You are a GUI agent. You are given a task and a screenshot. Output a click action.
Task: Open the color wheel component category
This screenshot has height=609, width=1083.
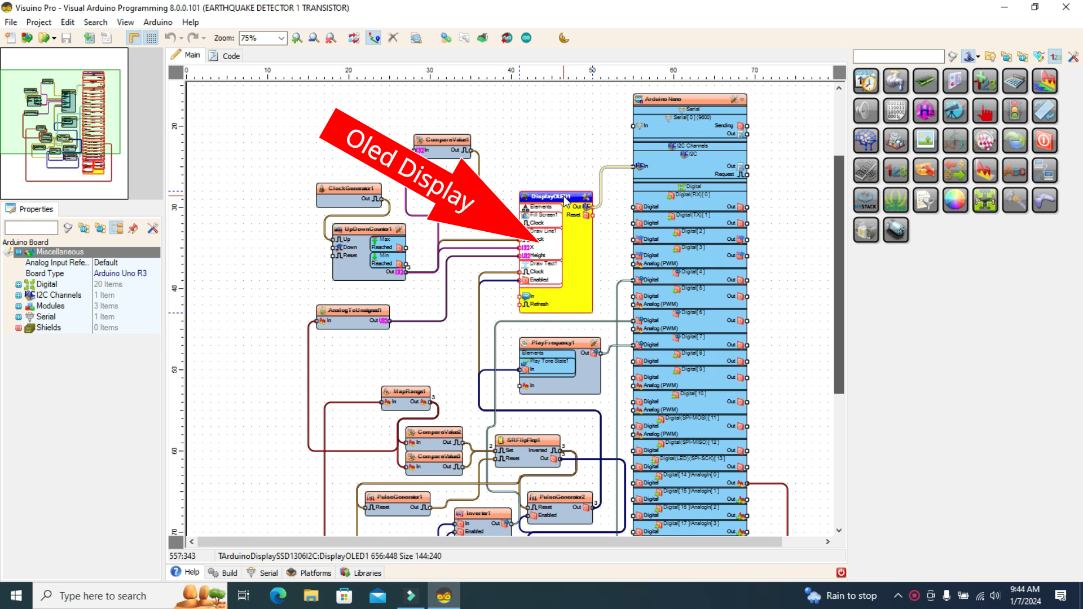coord(955,200)
